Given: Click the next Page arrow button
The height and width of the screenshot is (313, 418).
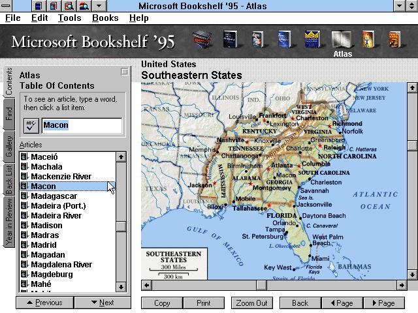Looking at the screenshot, I should pyautogui.click(x=384, y=303).
